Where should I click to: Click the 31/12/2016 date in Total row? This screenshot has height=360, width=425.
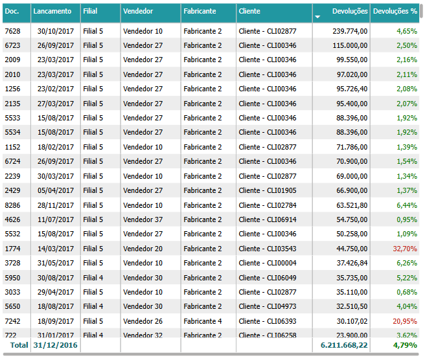pyautogui.click(x=55, y=346)
